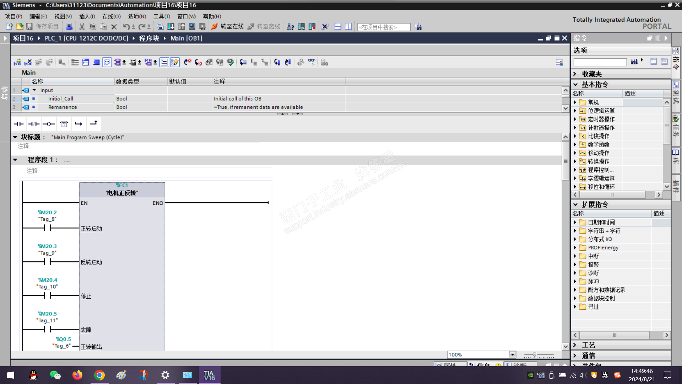Open the 选项(N) menu
Image resolution: width=682 pixels, height=384 pixels.
pos(137,16)
